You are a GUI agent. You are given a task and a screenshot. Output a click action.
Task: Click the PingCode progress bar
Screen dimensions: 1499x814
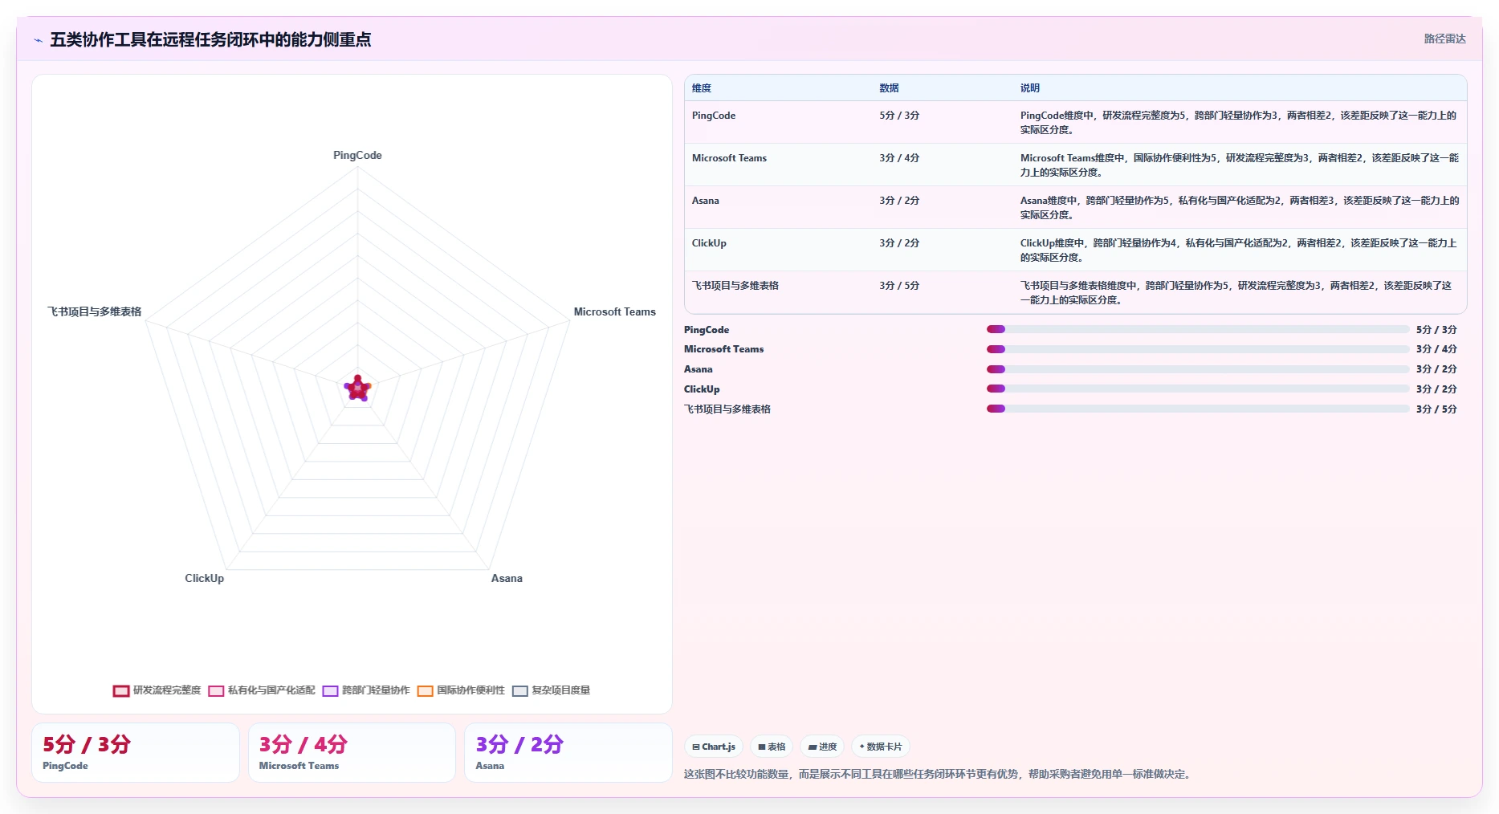click(1198, 329)
